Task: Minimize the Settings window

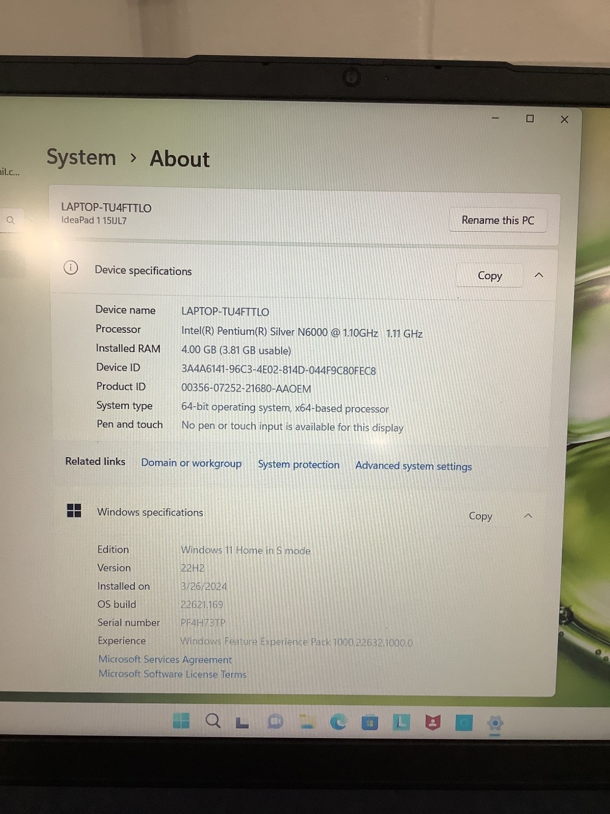Action: tap(495, 118)
